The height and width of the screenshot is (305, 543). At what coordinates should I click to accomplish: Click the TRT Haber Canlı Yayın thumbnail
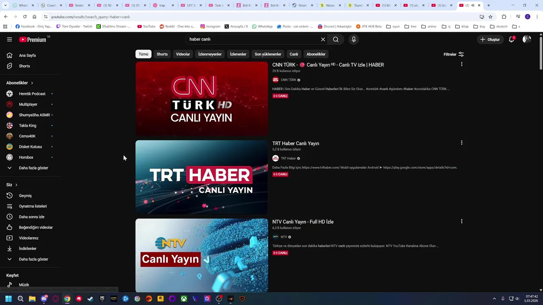click(x=202, y=177)
